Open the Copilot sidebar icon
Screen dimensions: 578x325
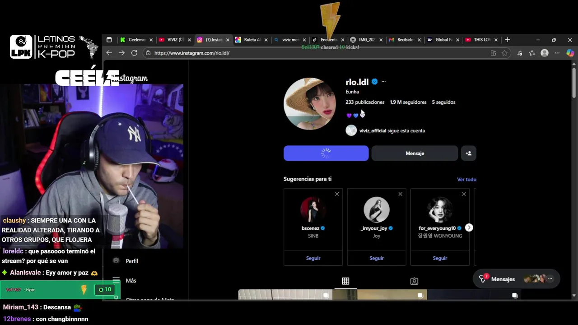(570, 53)
